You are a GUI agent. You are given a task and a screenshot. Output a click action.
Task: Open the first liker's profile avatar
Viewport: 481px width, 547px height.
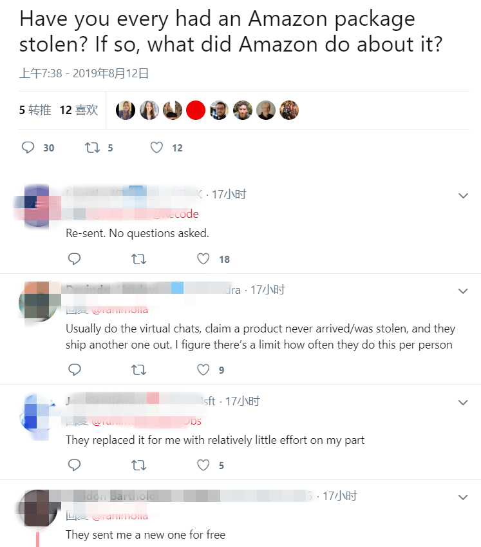tap(126, 110)
